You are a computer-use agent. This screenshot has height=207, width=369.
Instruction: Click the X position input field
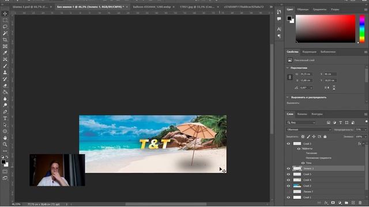coord(330,74)
